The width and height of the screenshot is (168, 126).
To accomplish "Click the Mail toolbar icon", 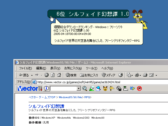I will coord(129,75).
